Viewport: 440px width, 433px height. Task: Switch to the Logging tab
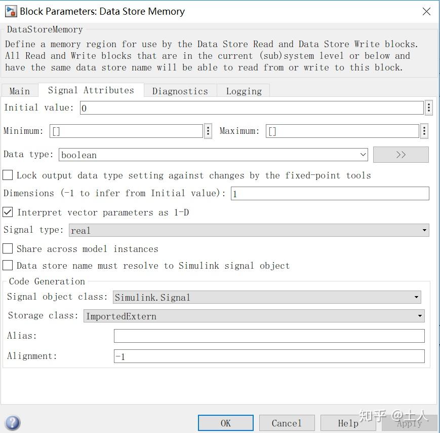click(244, 91)
